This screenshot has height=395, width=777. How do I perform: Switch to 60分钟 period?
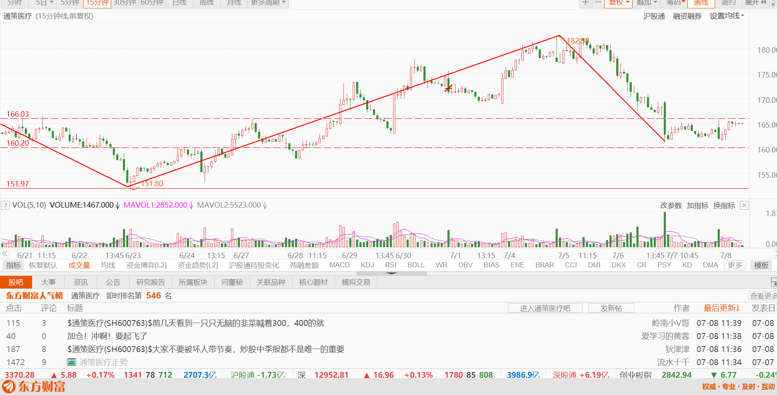(x=152, y=3)
